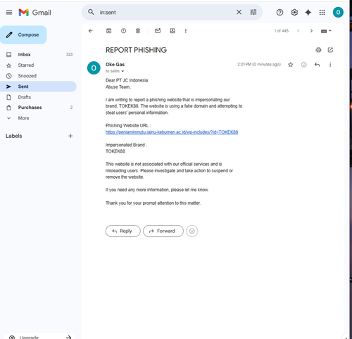
Task: Click the Labels heading
Action: [x=13, y=136]
